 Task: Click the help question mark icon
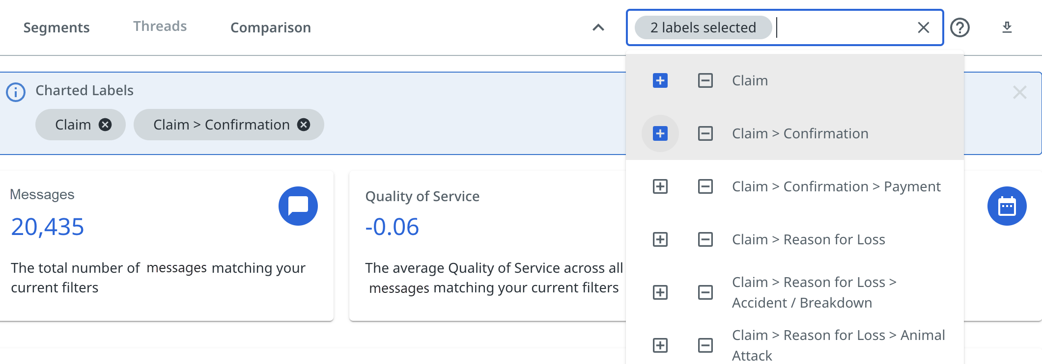[959, 27]
